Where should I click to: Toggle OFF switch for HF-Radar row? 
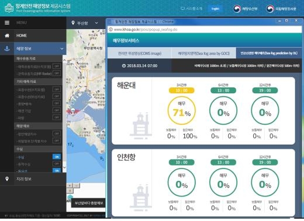click(57, 73)
